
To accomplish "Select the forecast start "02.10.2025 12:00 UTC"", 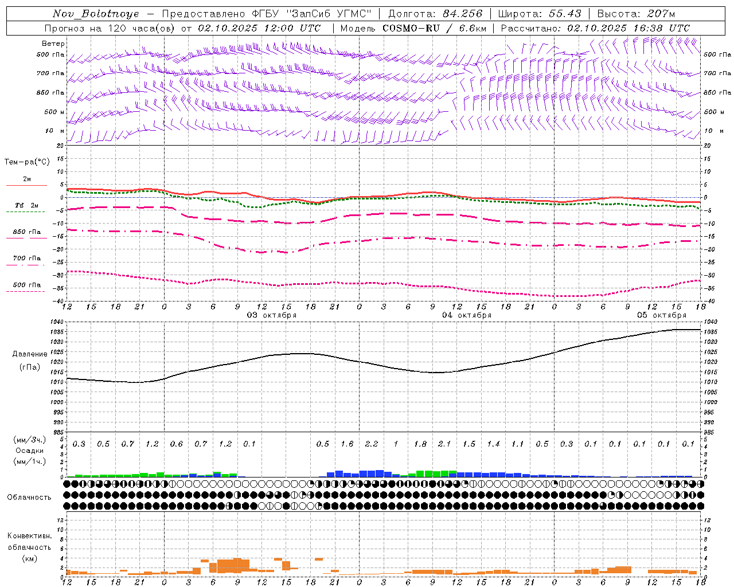I will pos(259,28).
